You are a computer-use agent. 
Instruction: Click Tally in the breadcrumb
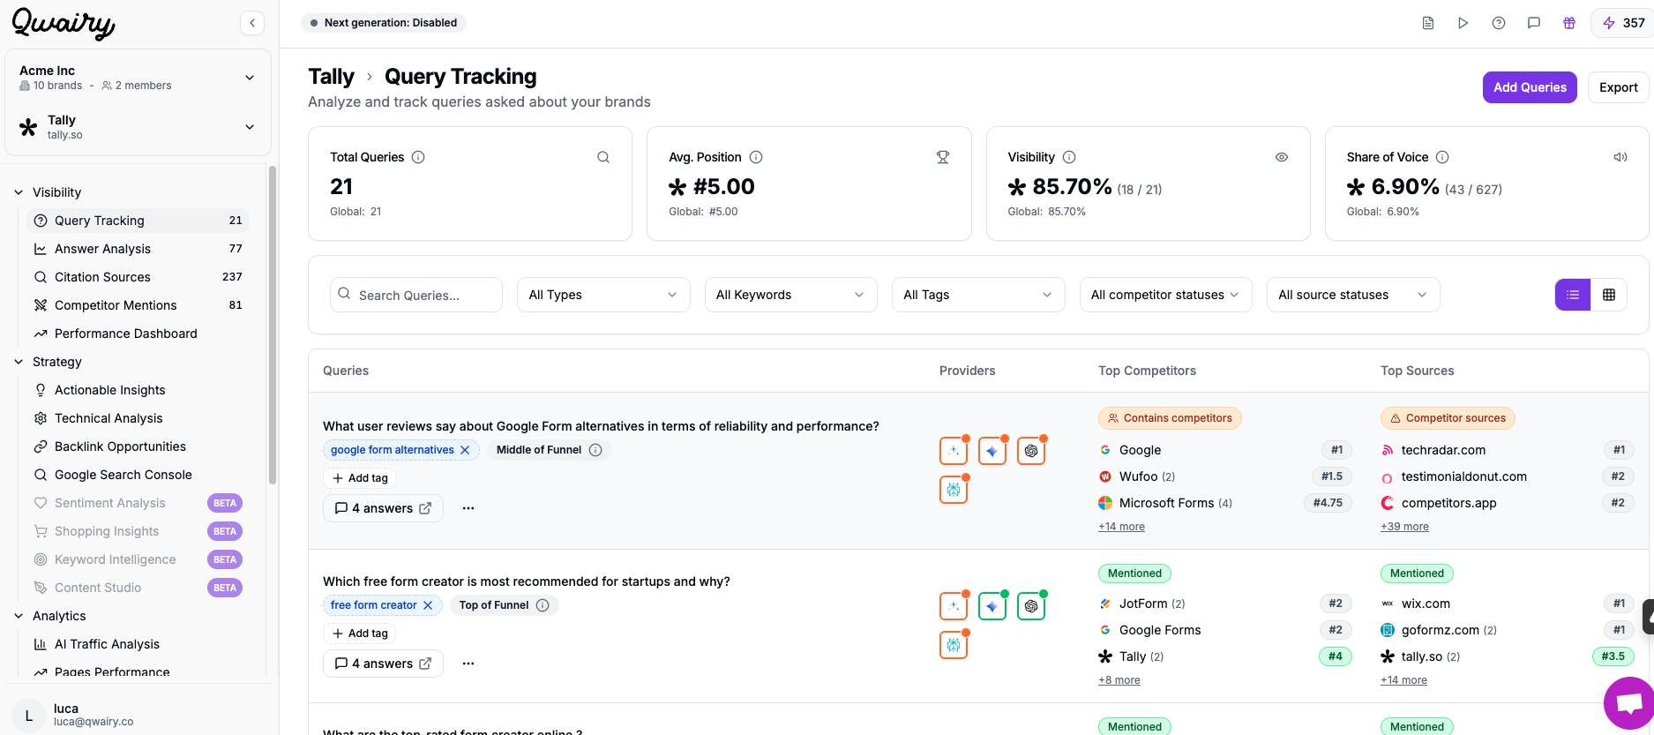(x=331, y=77)
